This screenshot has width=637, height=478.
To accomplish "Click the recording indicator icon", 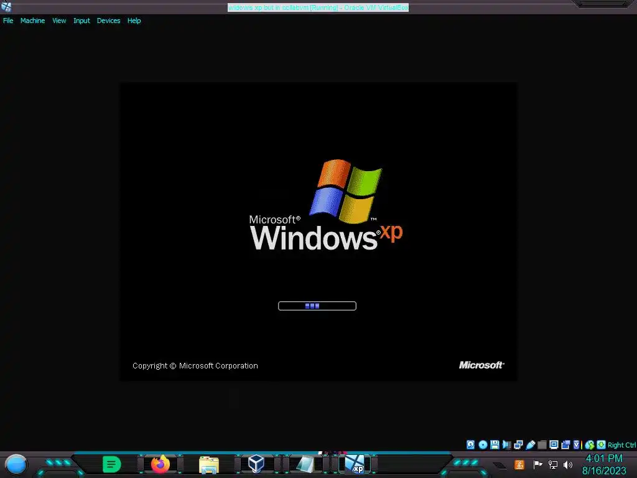I will tap(565, 444).
